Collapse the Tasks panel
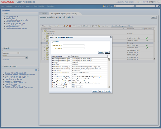Image resolution: width=161 pixels, height=129 pixels. pyautogui.click(x=3, y=13)
